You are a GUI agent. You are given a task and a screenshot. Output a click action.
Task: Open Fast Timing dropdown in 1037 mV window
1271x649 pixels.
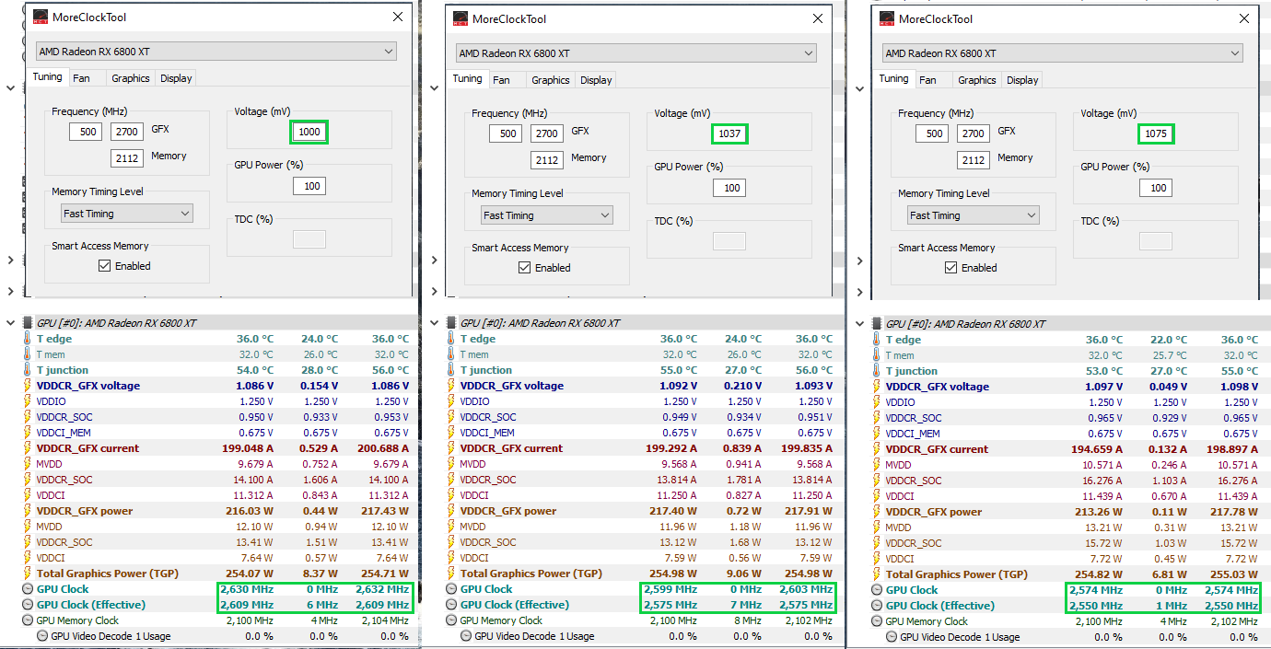click(x=547, y=215)
